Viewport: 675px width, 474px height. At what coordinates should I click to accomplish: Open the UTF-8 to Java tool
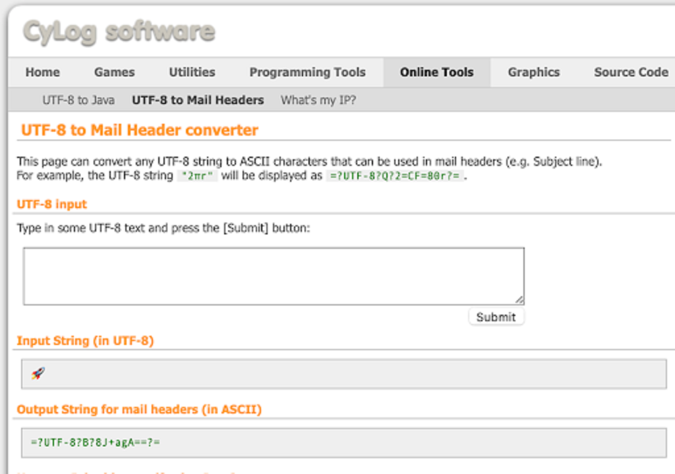click(78, 100)
